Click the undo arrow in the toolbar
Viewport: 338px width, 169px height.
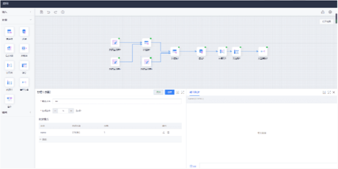point(49,12)
